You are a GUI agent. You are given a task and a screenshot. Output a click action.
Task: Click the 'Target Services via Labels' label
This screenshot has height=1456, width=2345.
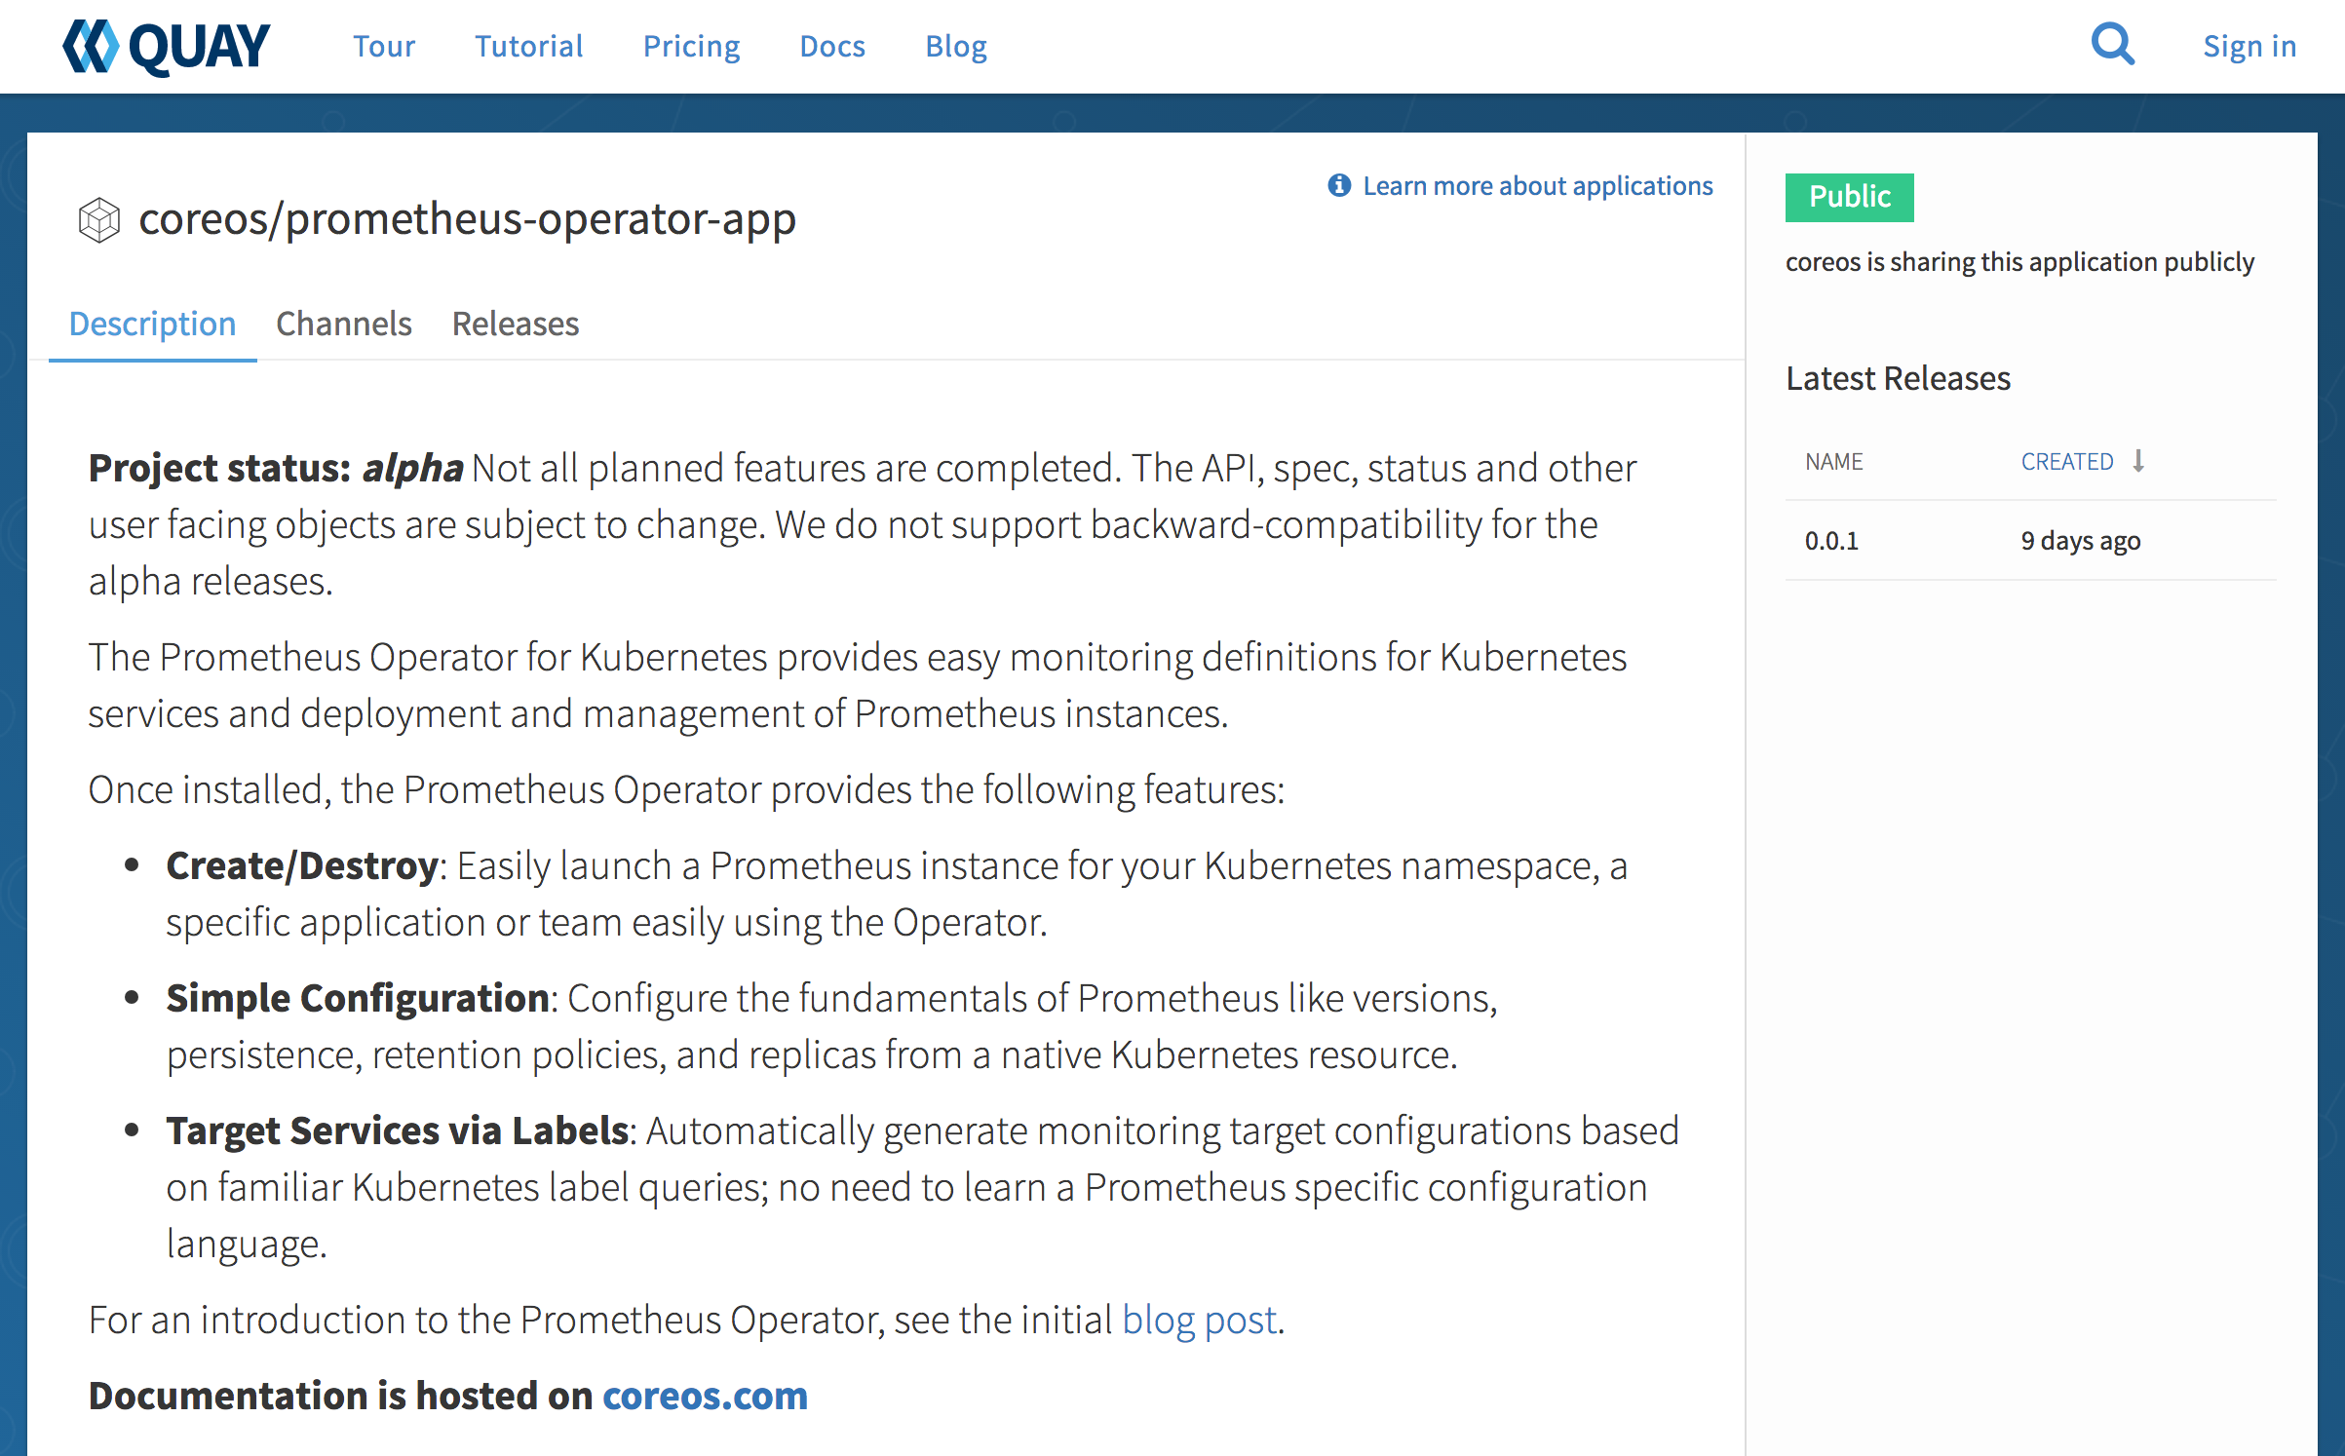point(397,1130)
